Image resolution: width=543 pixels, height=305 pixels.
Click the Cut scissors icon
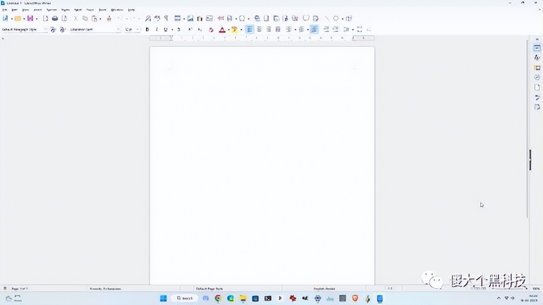coord(75,19)
